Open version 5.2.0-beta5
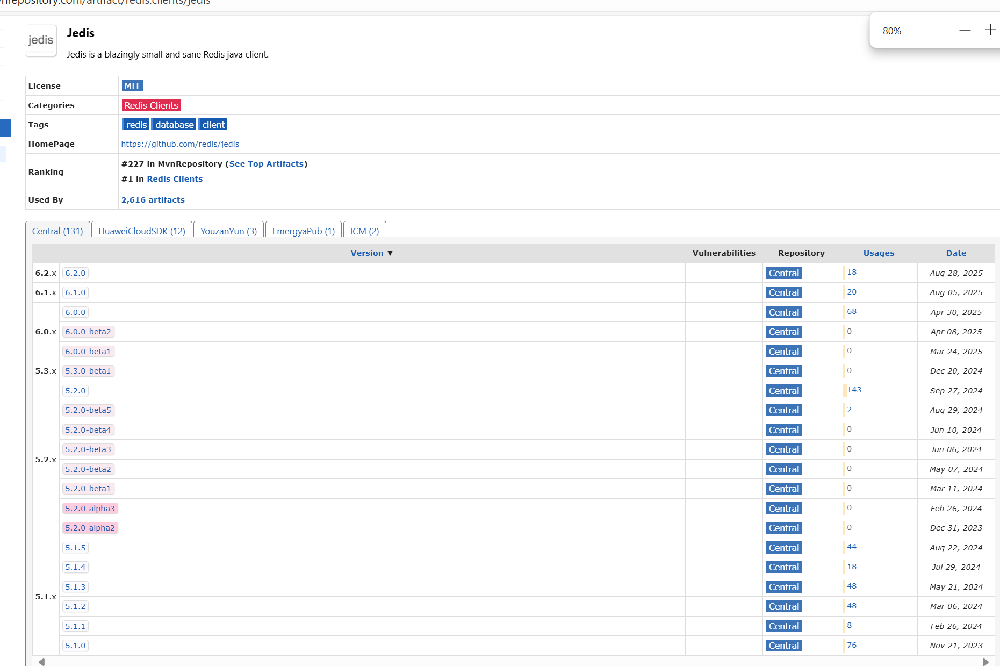1000x666 pixels. (88, 410)
